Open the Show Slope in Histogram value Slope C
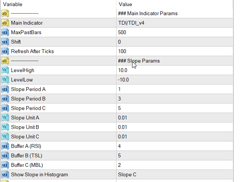This screenshot has height=182, width=243. 175,174
